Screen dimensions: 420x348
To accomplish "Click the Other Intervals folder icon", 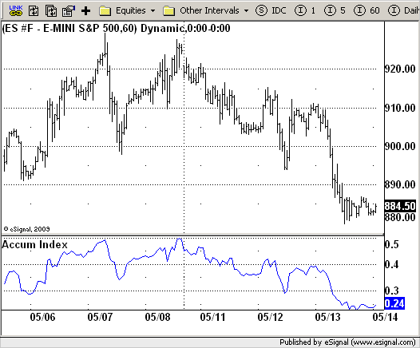I will tap(169, 11).
